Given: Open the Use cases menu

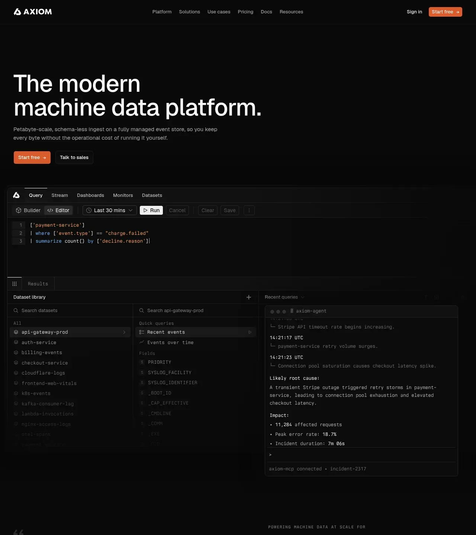Looking at the screenshot, I should 219,12.
